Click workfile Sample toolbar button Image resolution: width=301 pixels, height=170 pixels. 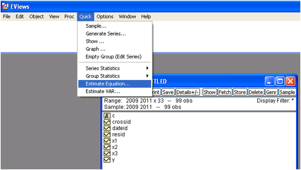287,92
